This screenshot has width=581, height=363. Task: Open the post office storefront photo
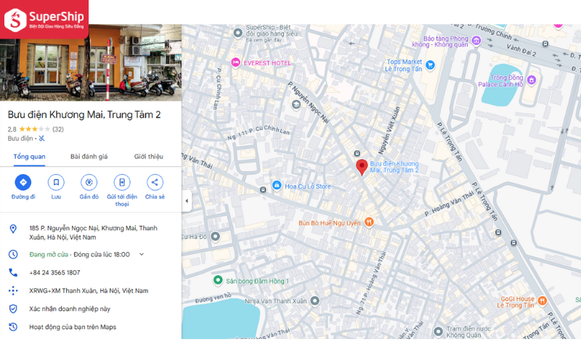pyautogui.click(x=91, y=62)
